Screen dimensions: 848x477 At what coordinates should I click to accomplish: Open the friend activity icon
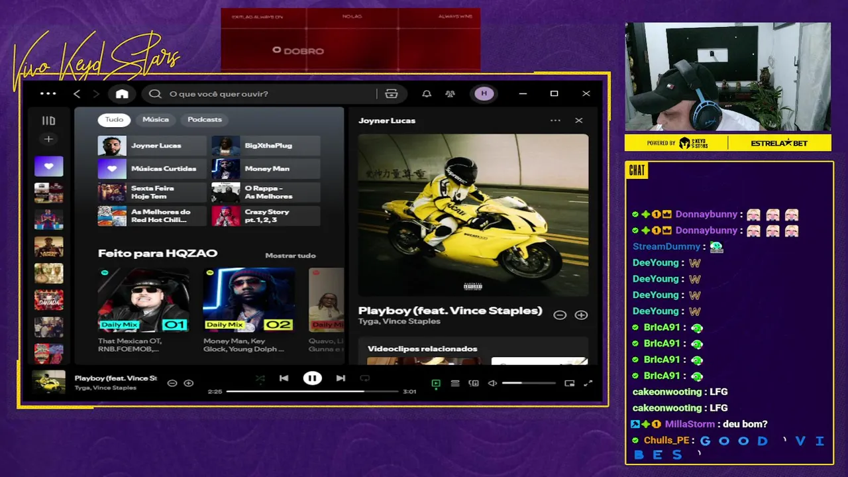tap(450, 93)
